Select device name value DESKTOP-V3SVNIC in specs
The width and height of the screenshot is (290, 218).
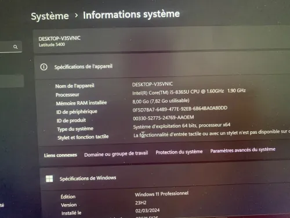tap(153, 84)
